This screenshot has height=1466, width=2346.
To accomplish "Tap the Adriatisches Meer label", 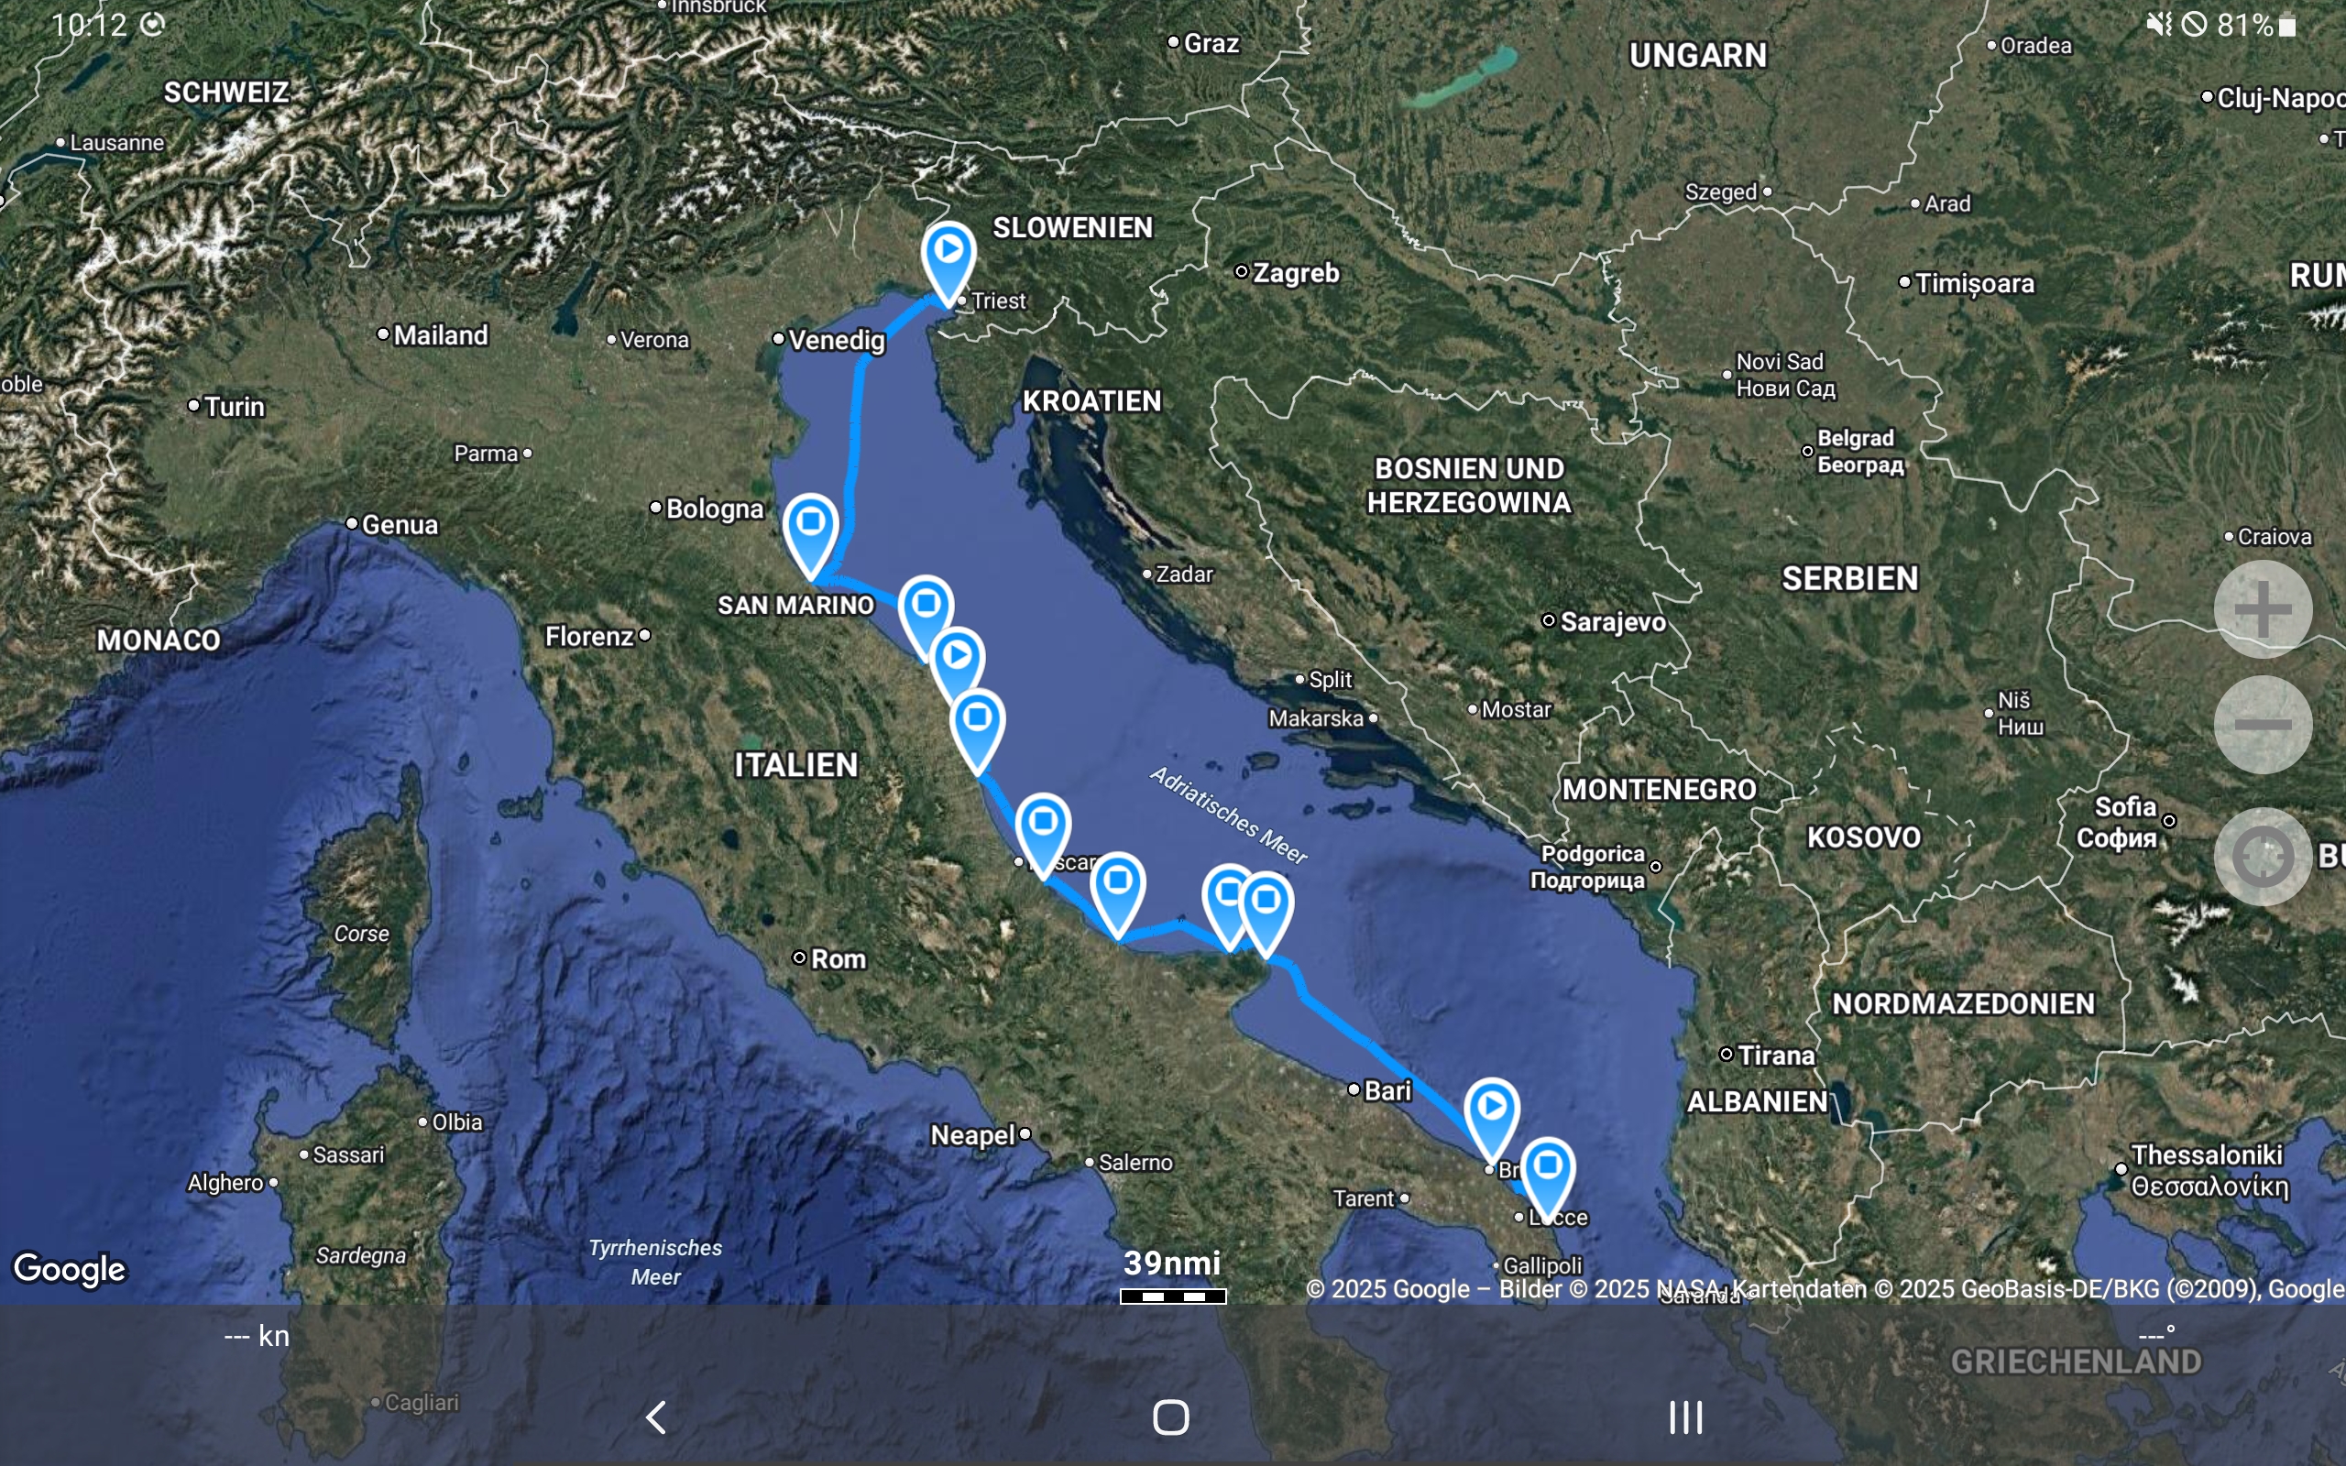I will point(1228,815).
